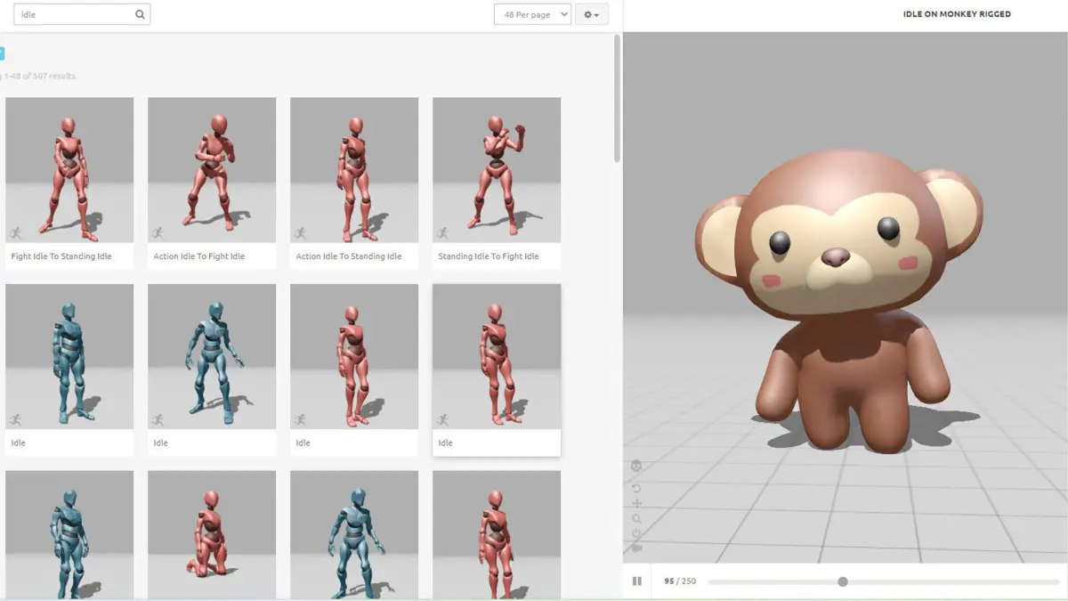Click the 'IDLE ON MONKEY RIGGED' title
This screenshot has width=1068, height=601.
[957, 14]
